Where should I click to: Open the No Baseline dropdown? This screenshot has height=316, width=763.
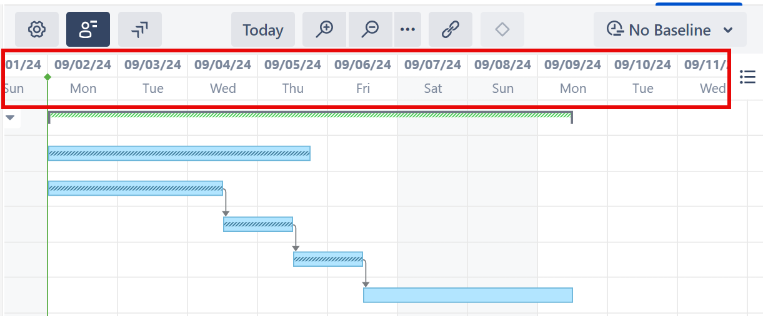click(x=669, y=30)
